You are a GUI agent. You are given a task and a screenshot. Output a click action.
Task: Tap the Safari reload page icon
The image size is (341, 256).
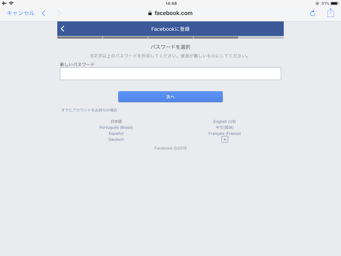click(312, 13)
